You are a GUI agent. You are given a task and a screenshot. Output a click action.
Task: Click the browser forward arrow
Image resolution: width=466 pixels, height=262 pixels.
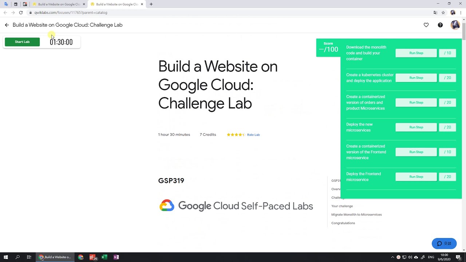[13, 12]
